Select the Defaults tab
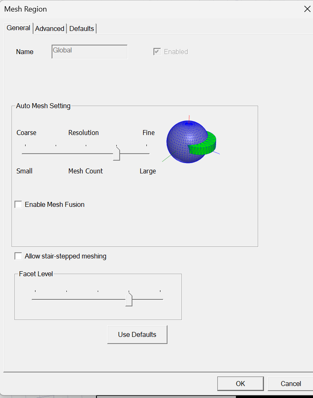Image resolution: width=313 pixels, height=398 pixels. (x=82, y=28)
